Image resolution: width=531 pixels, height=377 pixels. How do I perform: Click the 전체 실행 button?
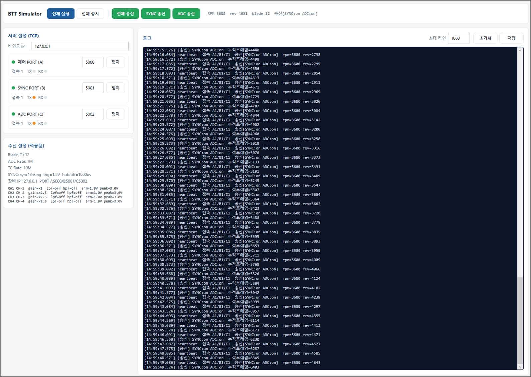(60, 14)
